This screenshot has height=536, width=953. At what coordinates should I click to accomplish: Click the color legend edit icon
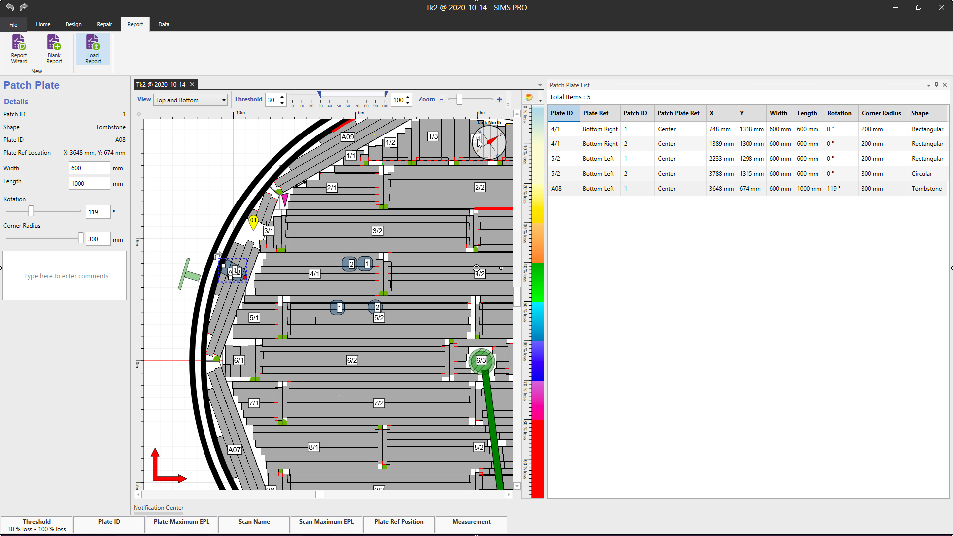click(529, 98)
